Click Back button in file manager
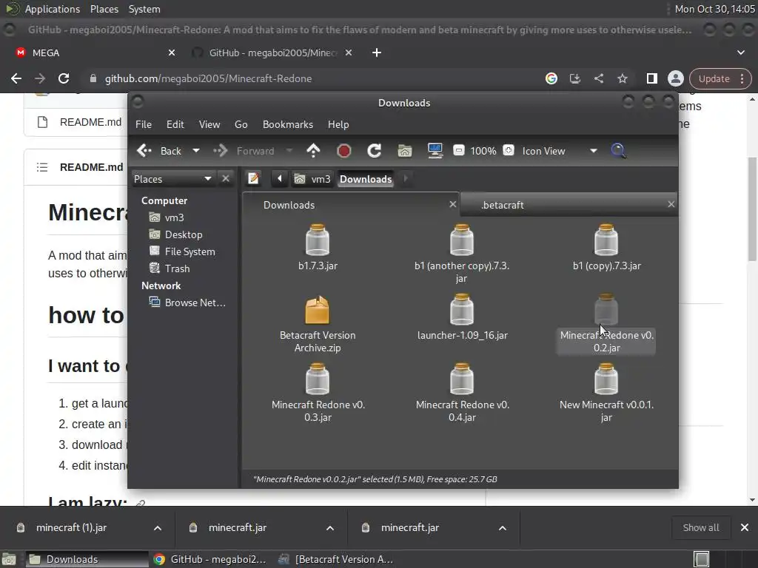 coord(160,151)
